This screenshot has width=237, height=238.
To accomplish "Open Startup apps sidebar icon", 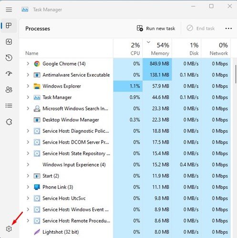I will (9, 73).
